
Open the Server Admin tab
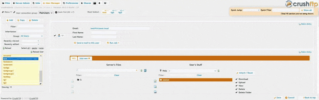pyautogui.click(x=21, y=3)
